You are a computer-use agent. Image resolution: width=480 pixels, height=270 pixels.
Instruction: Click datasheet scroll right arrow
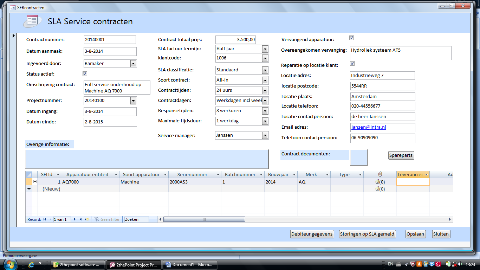pyautogui.click(x=450, y=219)
